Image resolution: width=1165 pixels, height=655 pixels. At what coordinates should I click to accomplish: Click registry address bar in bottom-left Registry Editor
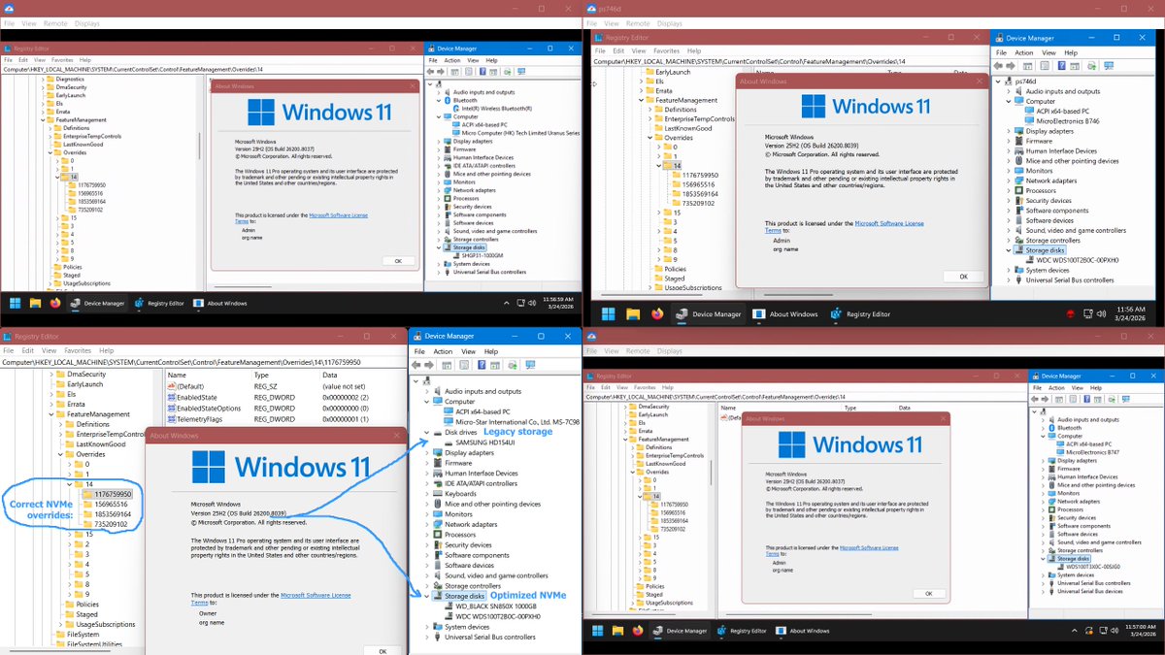(x=204, y=362)
